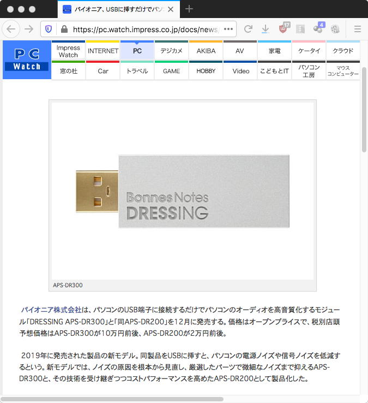The width and height of the screenshot is (368, 403).
Task: Open the INTERNET nav item
Action: pyautogui.click(x=102, y=51)
